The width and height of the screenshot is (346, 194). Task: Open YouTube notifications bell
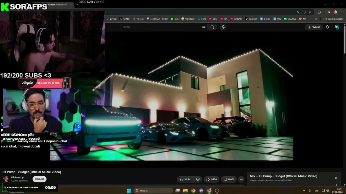(x=327, y=27)
